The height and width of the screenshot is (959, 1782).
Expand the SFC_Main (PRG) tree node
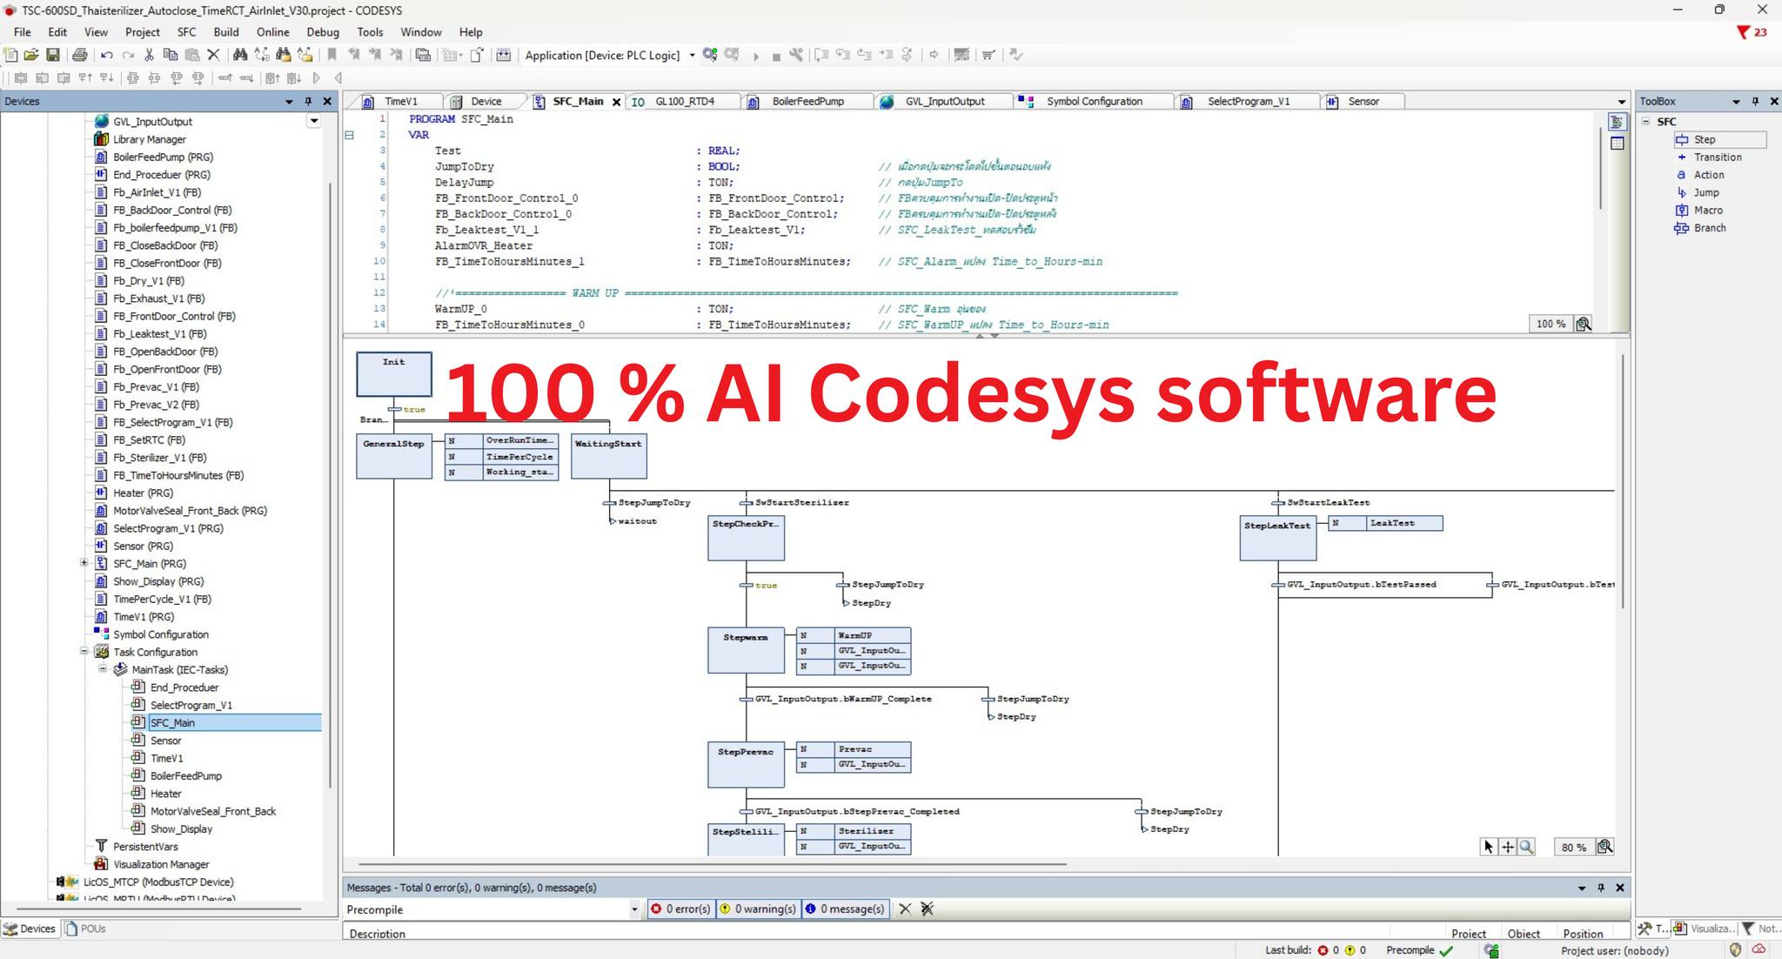coord(84,563)
